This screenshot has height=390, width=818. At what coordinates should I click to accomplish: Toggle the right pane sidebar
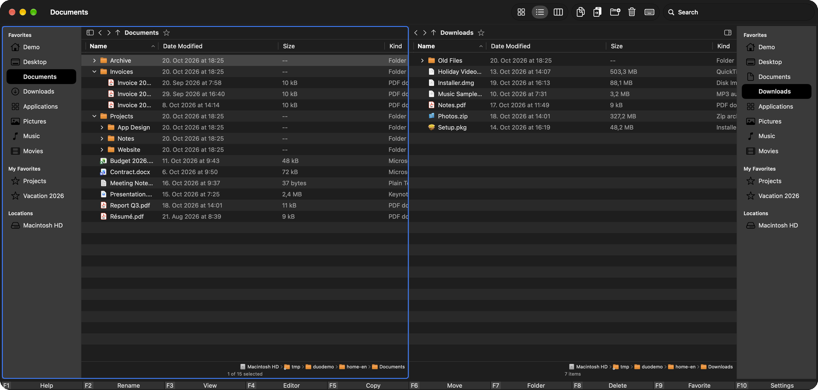coord(728,33)
